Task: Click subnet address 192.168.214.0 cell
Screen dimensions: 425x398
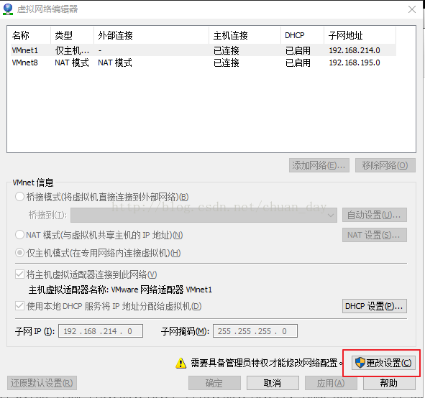Action: (355, 50)
